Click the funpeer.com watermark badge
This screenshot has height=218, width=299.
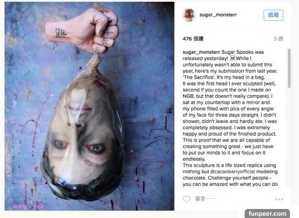[267, 213]
